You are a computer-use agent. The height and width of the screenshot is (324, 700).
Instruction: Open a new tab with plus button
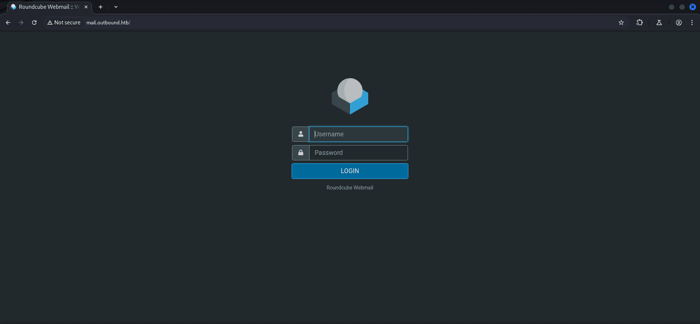tap(101, 7)
